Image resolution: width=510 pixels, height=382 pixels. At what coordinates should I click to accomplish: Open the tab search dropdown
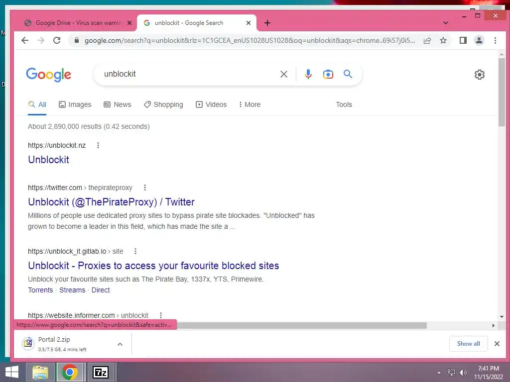pyautogui.click(x=446, y=23)
